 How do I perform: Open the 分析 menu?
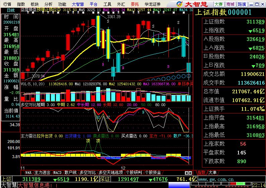pos(48,4)
